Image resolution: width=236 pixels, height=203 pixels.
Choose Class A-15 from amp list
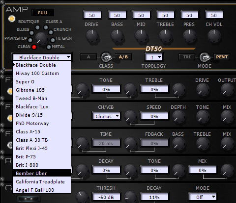(x=42, y=132)
